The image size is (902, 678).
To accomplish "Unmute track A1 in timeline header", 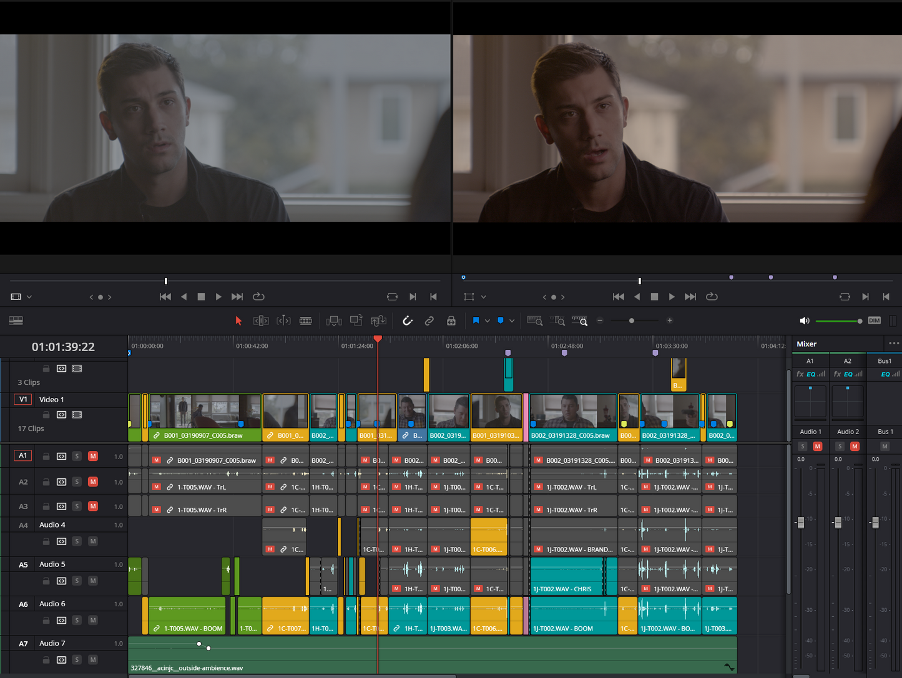I will pyautogui.click(x=93, y=456).
